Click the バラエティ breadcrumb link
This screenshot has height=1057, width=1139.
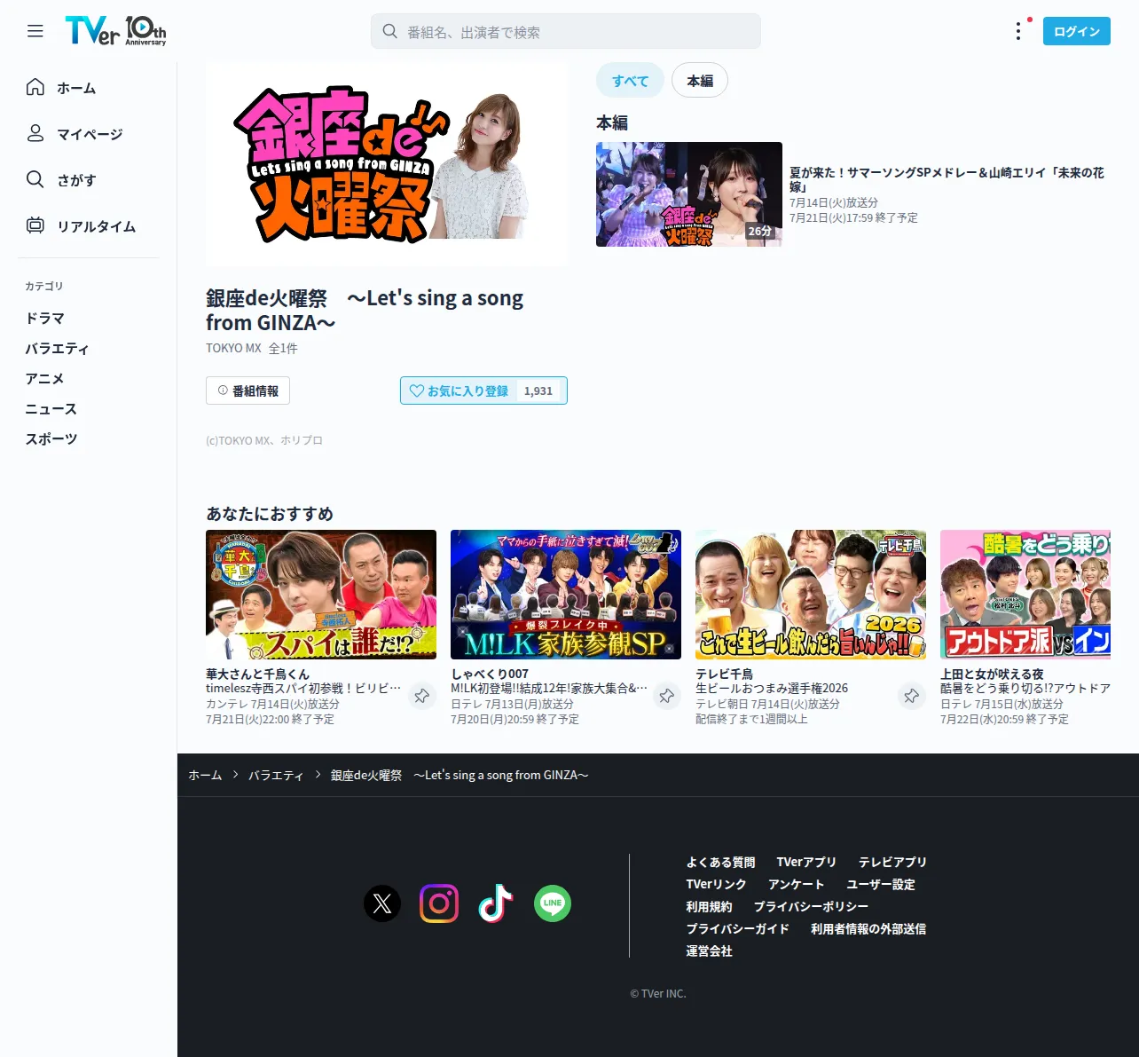(276, 775)
